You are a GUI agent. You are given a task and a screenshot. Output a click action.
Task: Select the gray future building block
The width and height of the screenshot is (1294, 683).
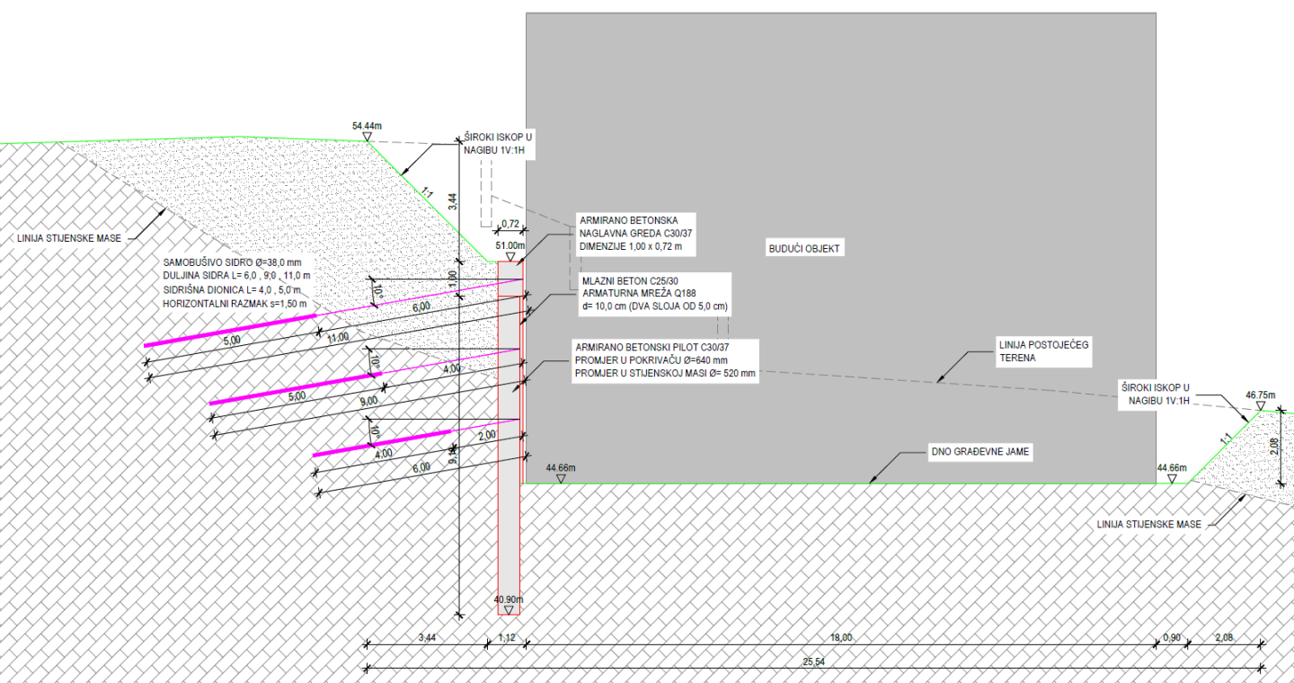pyautogui.click(x=840, y=248)
